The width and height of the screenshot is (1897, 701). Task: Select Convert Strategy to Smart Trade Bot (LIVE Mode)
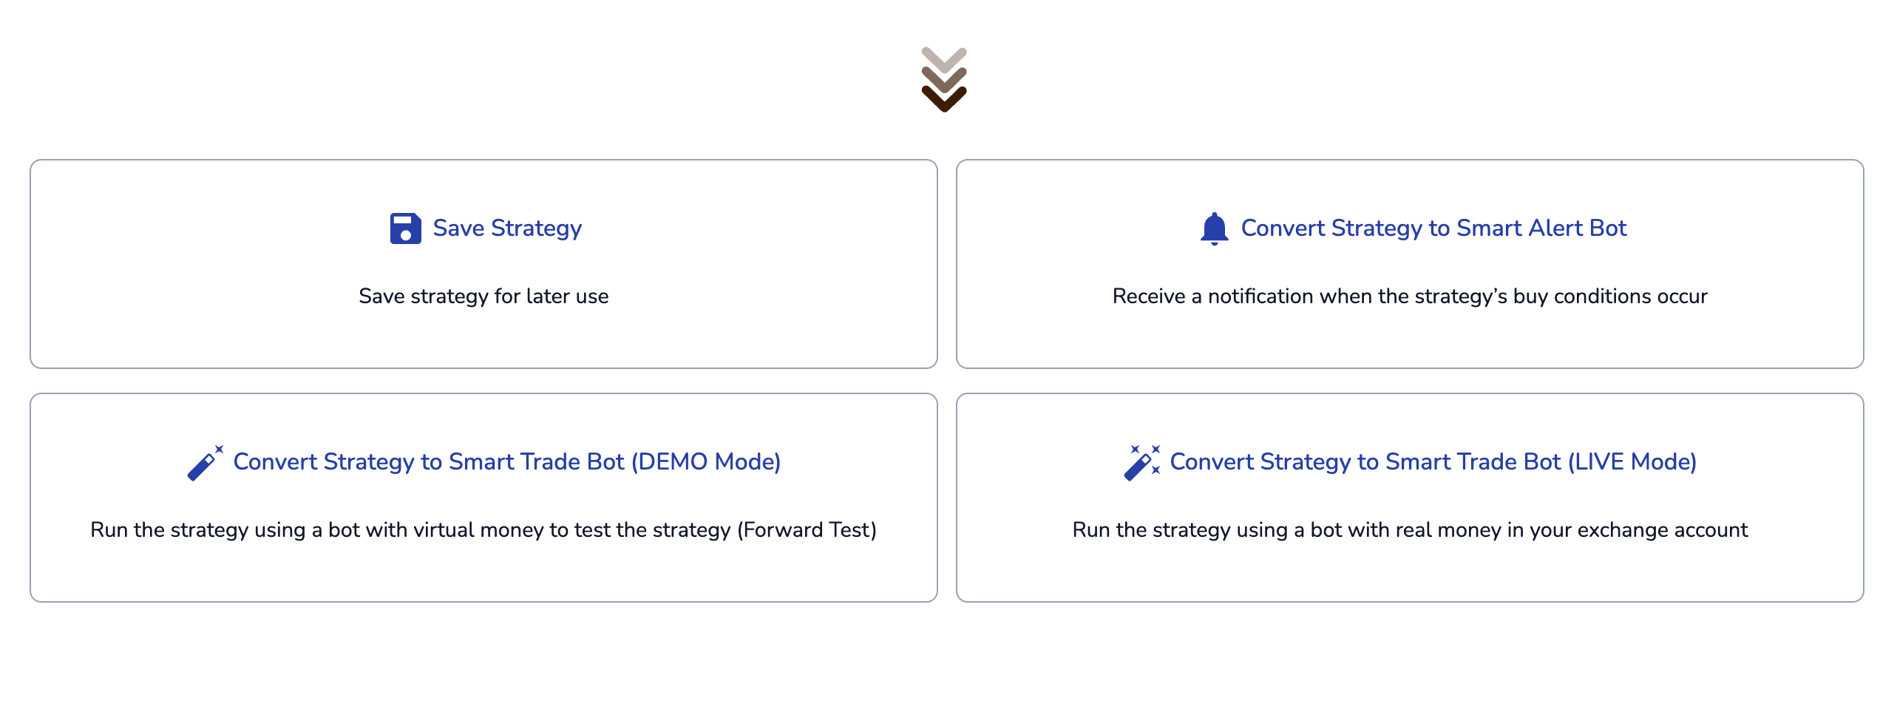click(x=1433, y=462)
